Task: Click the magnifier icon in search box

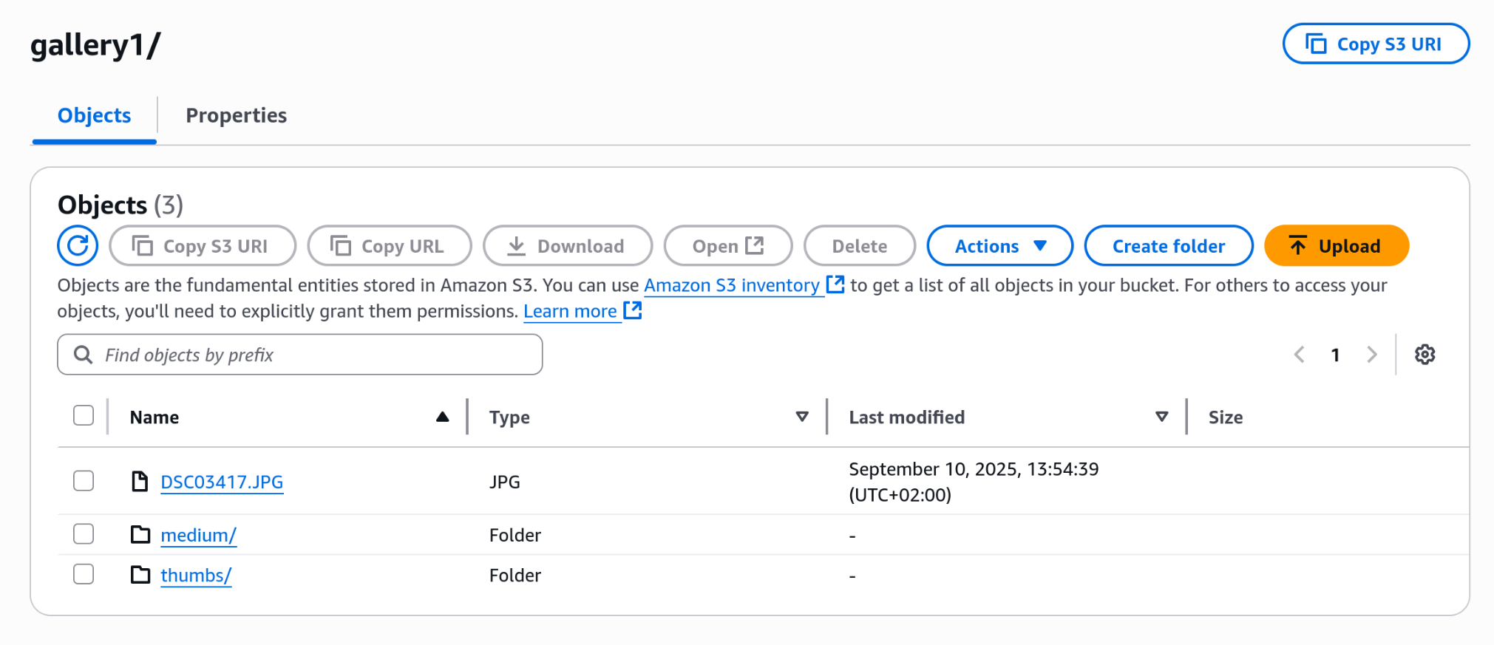Action: click(x=84, y=355)
